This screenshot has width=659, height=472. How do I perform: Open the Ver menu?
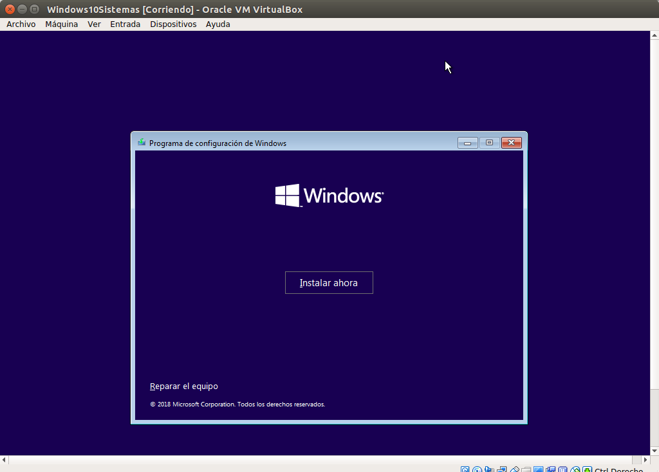[x=94, y=24]
